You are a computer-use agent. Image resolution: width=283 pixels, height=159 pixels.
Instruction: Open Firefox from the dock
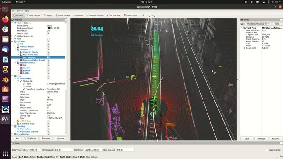5,19
